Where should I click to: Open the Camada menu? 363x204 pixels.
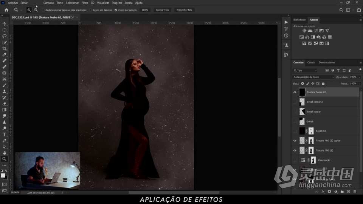point(48,3)
